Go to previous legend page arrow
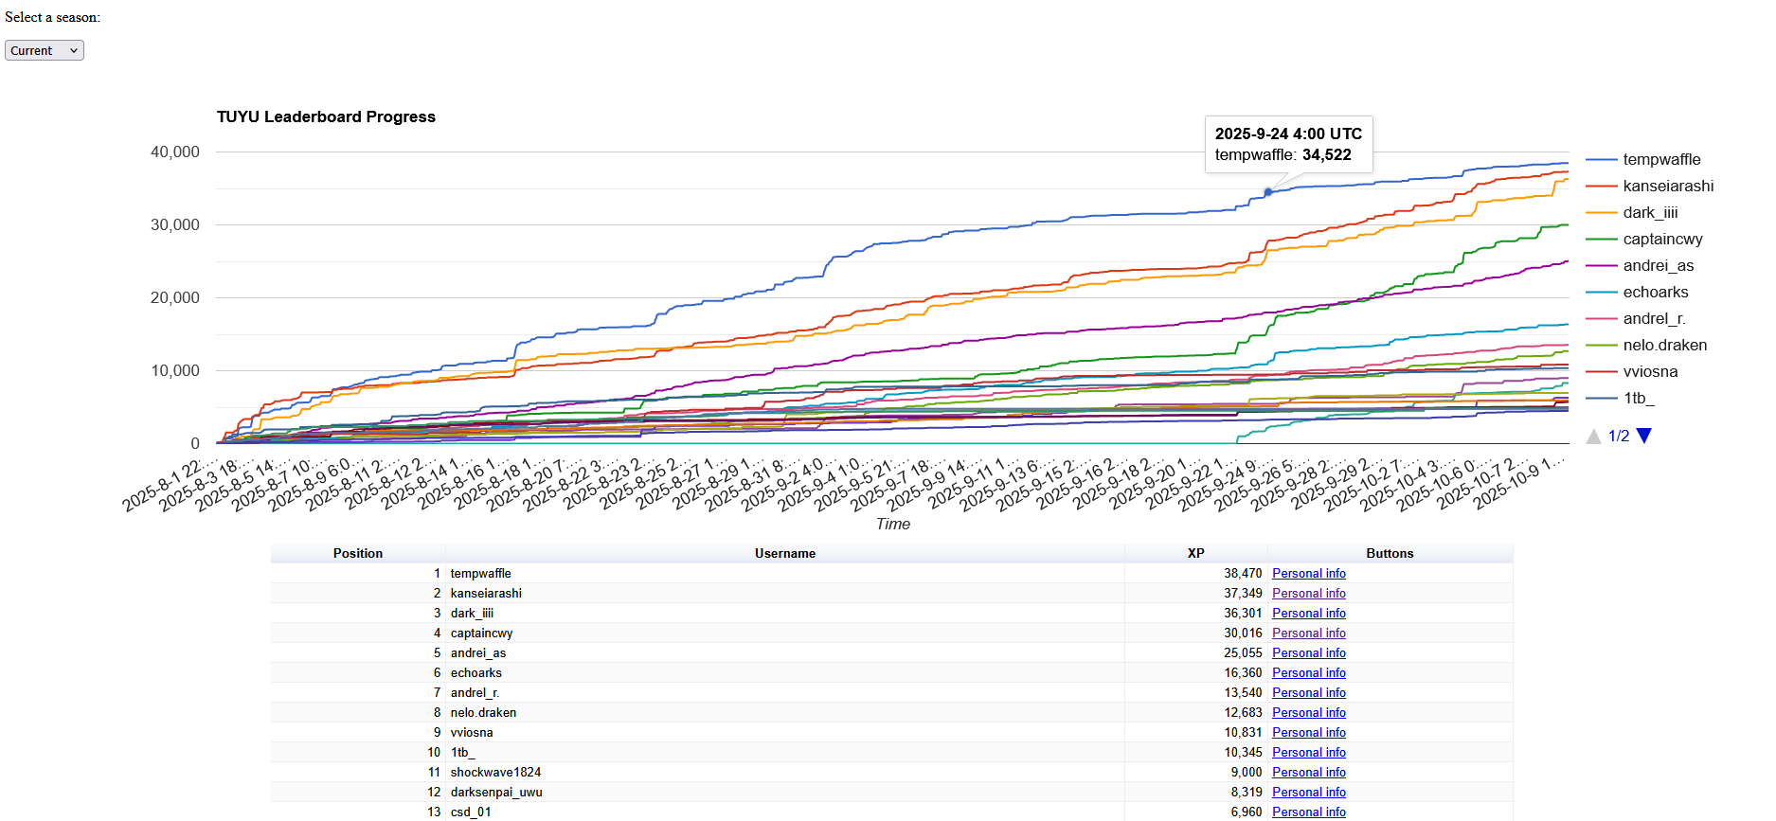 [1593, 436]
